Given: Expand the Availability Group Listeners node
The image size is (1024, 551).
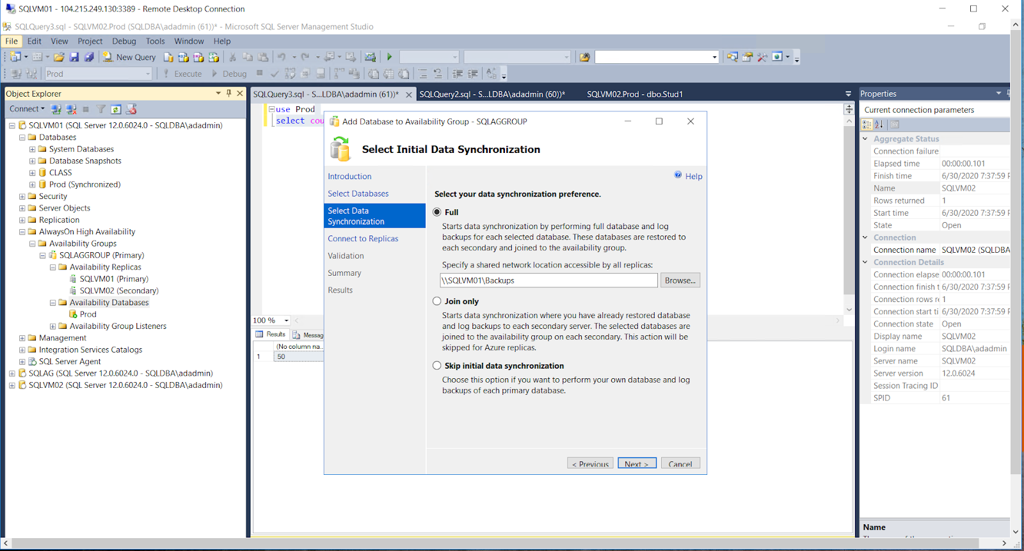Looking at the screenshot, I should (52, 326).
